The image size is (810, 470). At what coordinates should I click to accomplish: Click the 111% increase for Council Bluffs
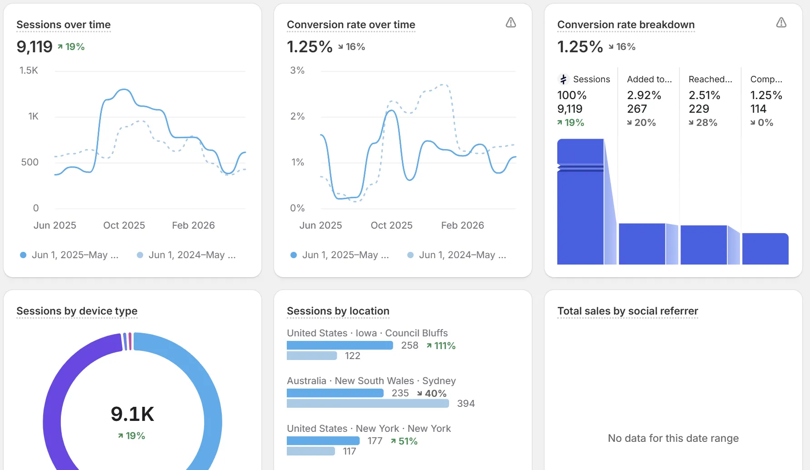coord(441,346)
